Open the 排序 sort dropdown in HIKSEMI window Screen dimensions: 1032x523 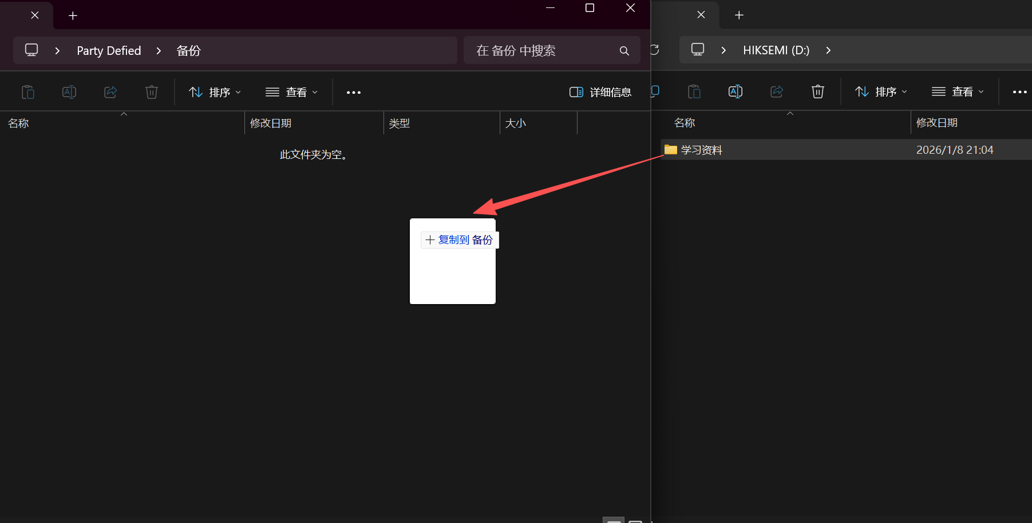click(881, 91)
